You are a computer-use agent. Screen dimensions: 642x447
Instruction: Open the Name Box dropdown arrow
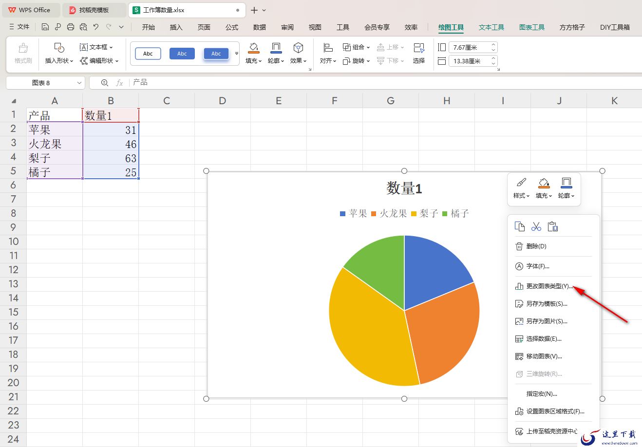79,83
